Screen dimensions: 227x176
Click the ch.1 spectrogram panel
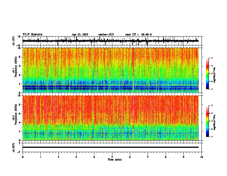111,70
